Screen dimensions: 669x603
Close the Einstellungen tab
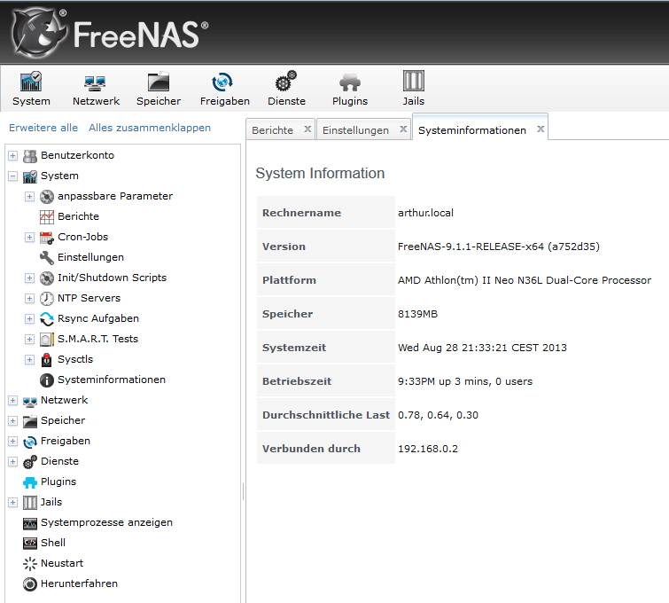[x=403, y=129]
